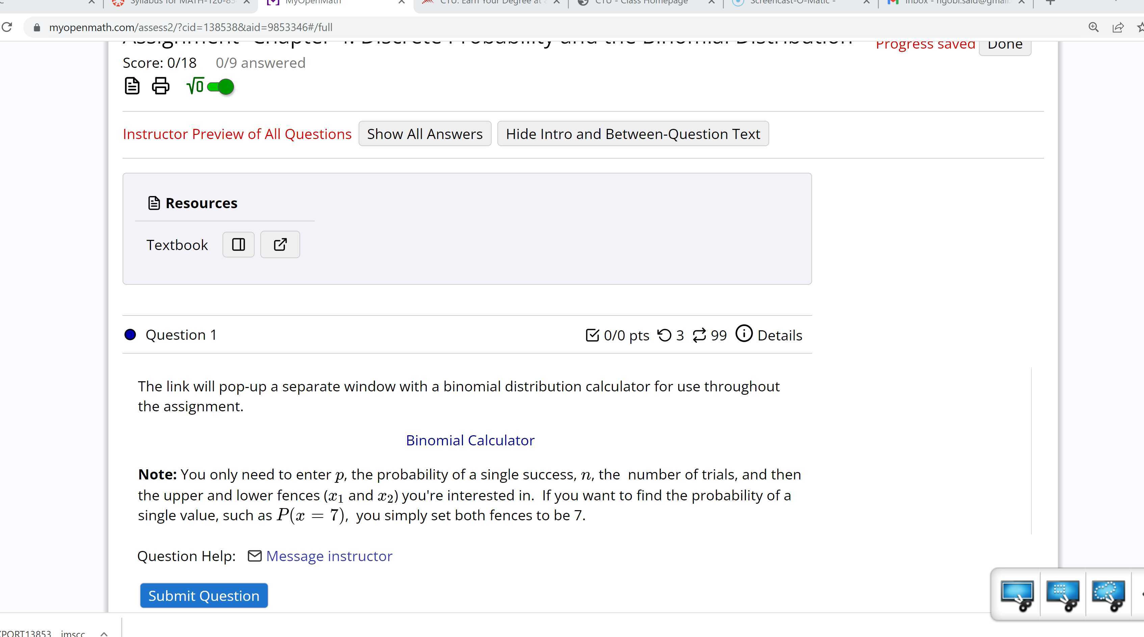Disable the √0 calculator toggle
The image size is (1144, 637).
point(220,86)
